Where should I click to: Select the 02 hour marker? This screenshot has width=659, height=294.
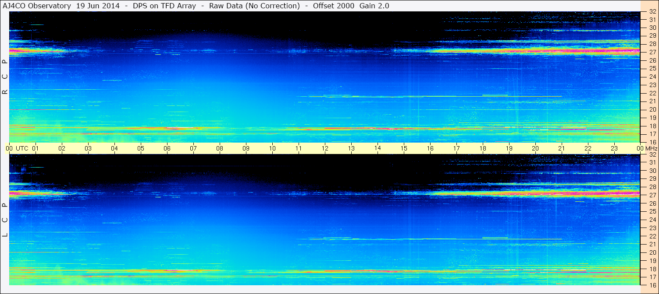click(62, 148)
